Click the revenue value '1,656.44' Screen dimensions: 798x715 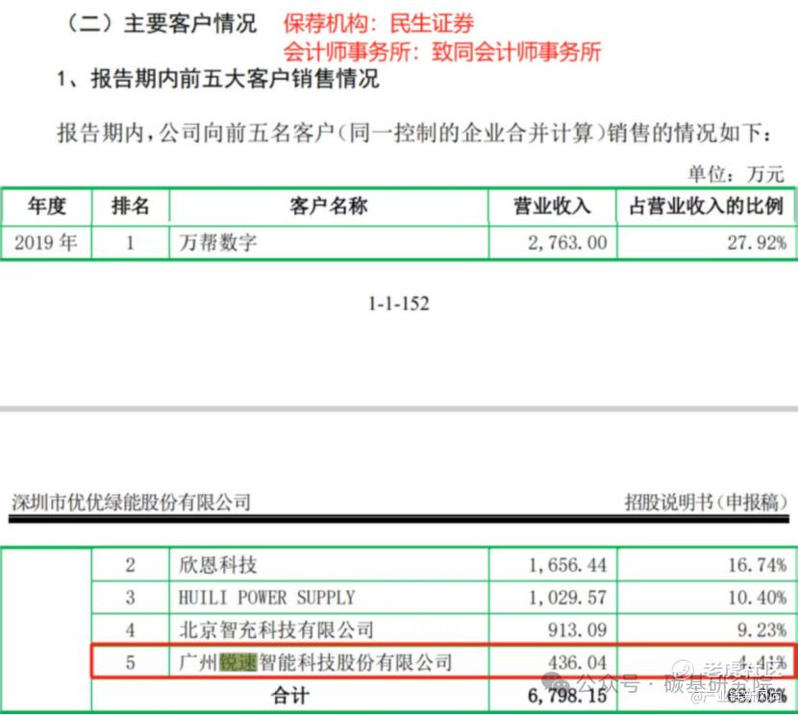pos(567,565)
